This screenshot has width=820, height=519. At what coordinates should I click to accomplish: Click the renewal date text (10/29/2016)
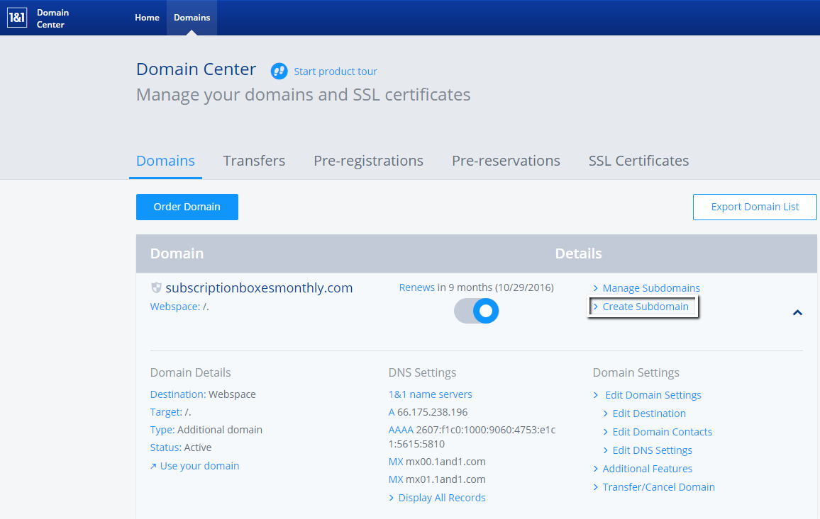[x=524, y=287]
